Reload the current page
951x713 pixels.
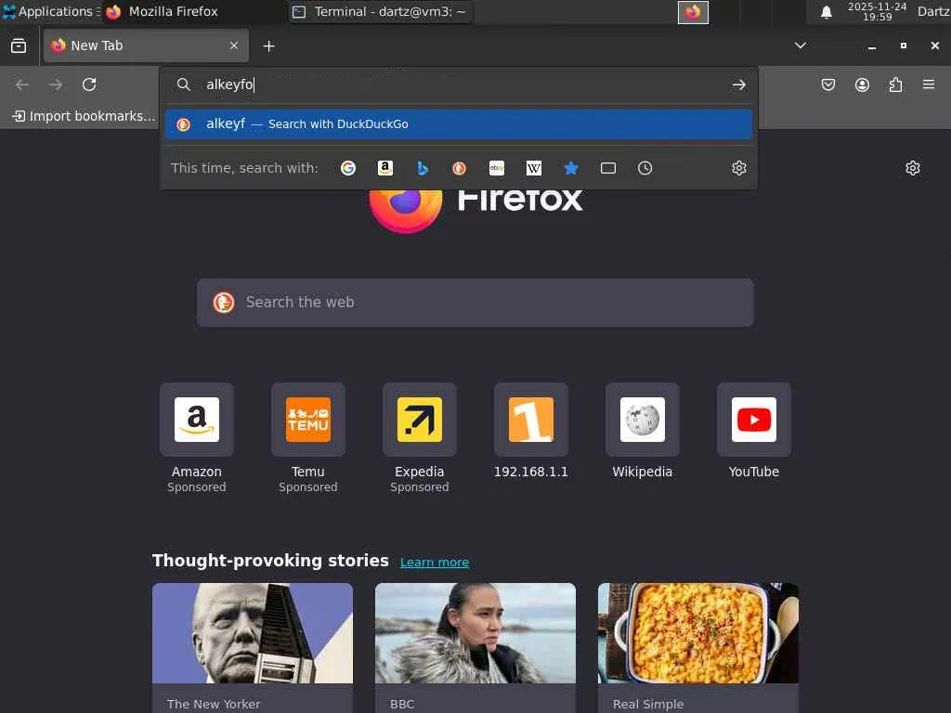89,84
